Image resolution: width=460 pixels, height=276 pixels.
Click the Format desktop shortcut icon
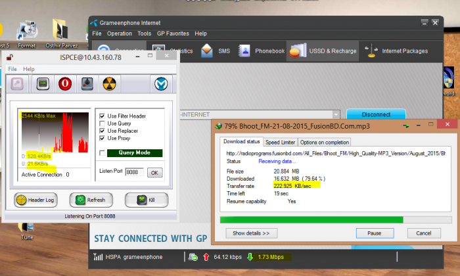click(27, 34)
